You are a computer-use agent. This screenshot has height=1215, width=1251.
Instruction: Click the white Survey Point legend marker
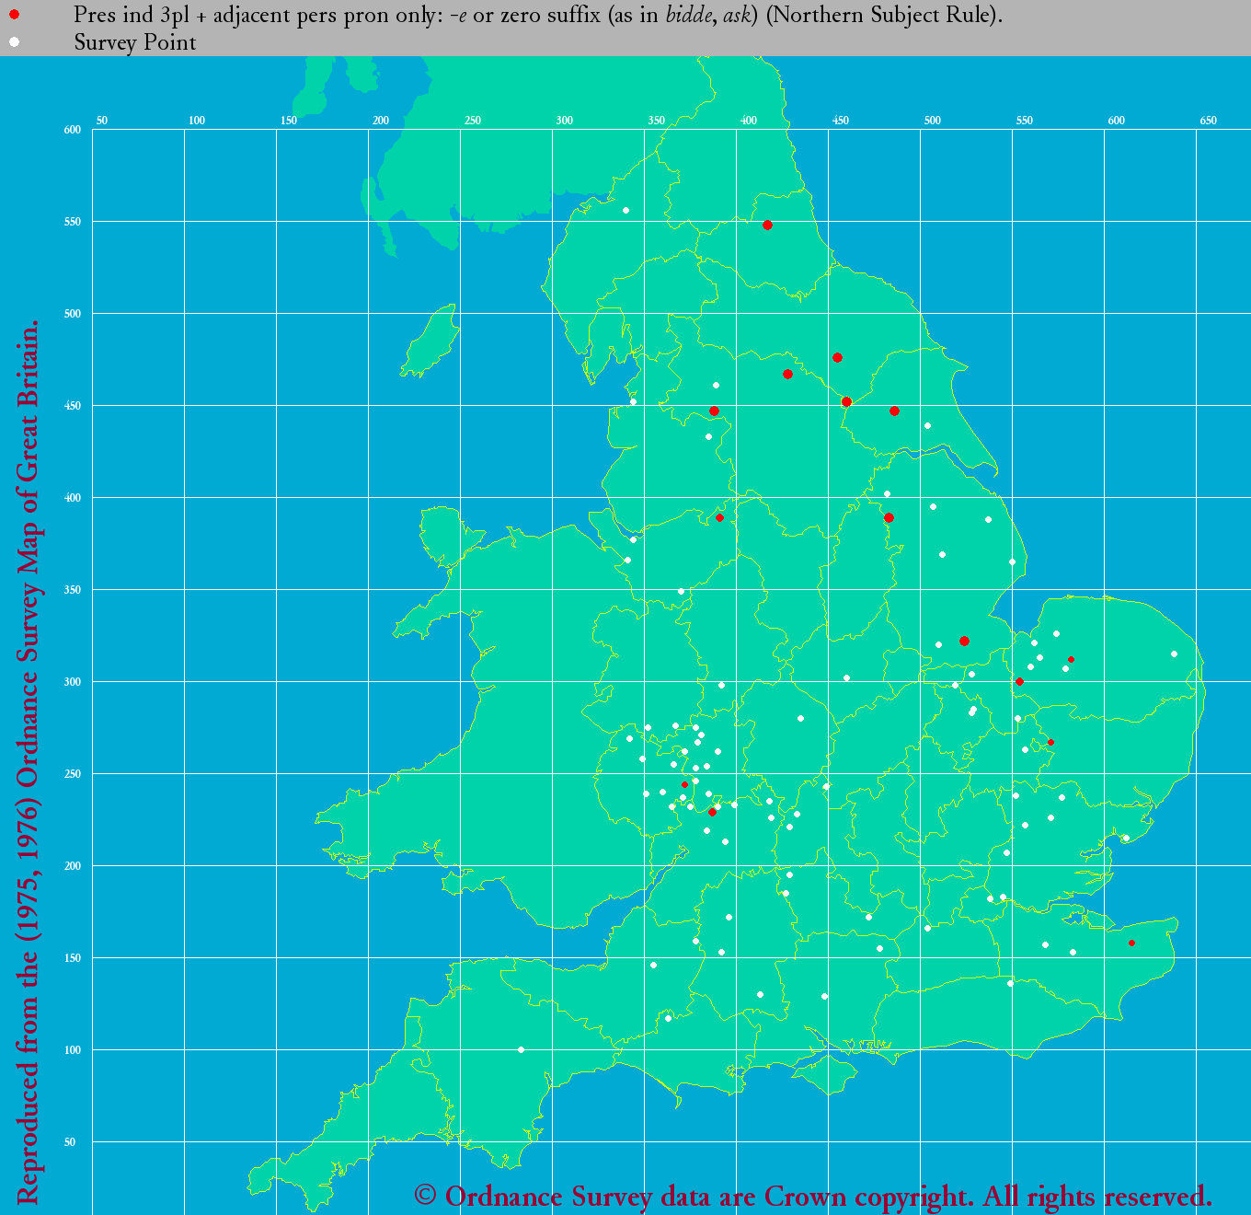[15, 42]
